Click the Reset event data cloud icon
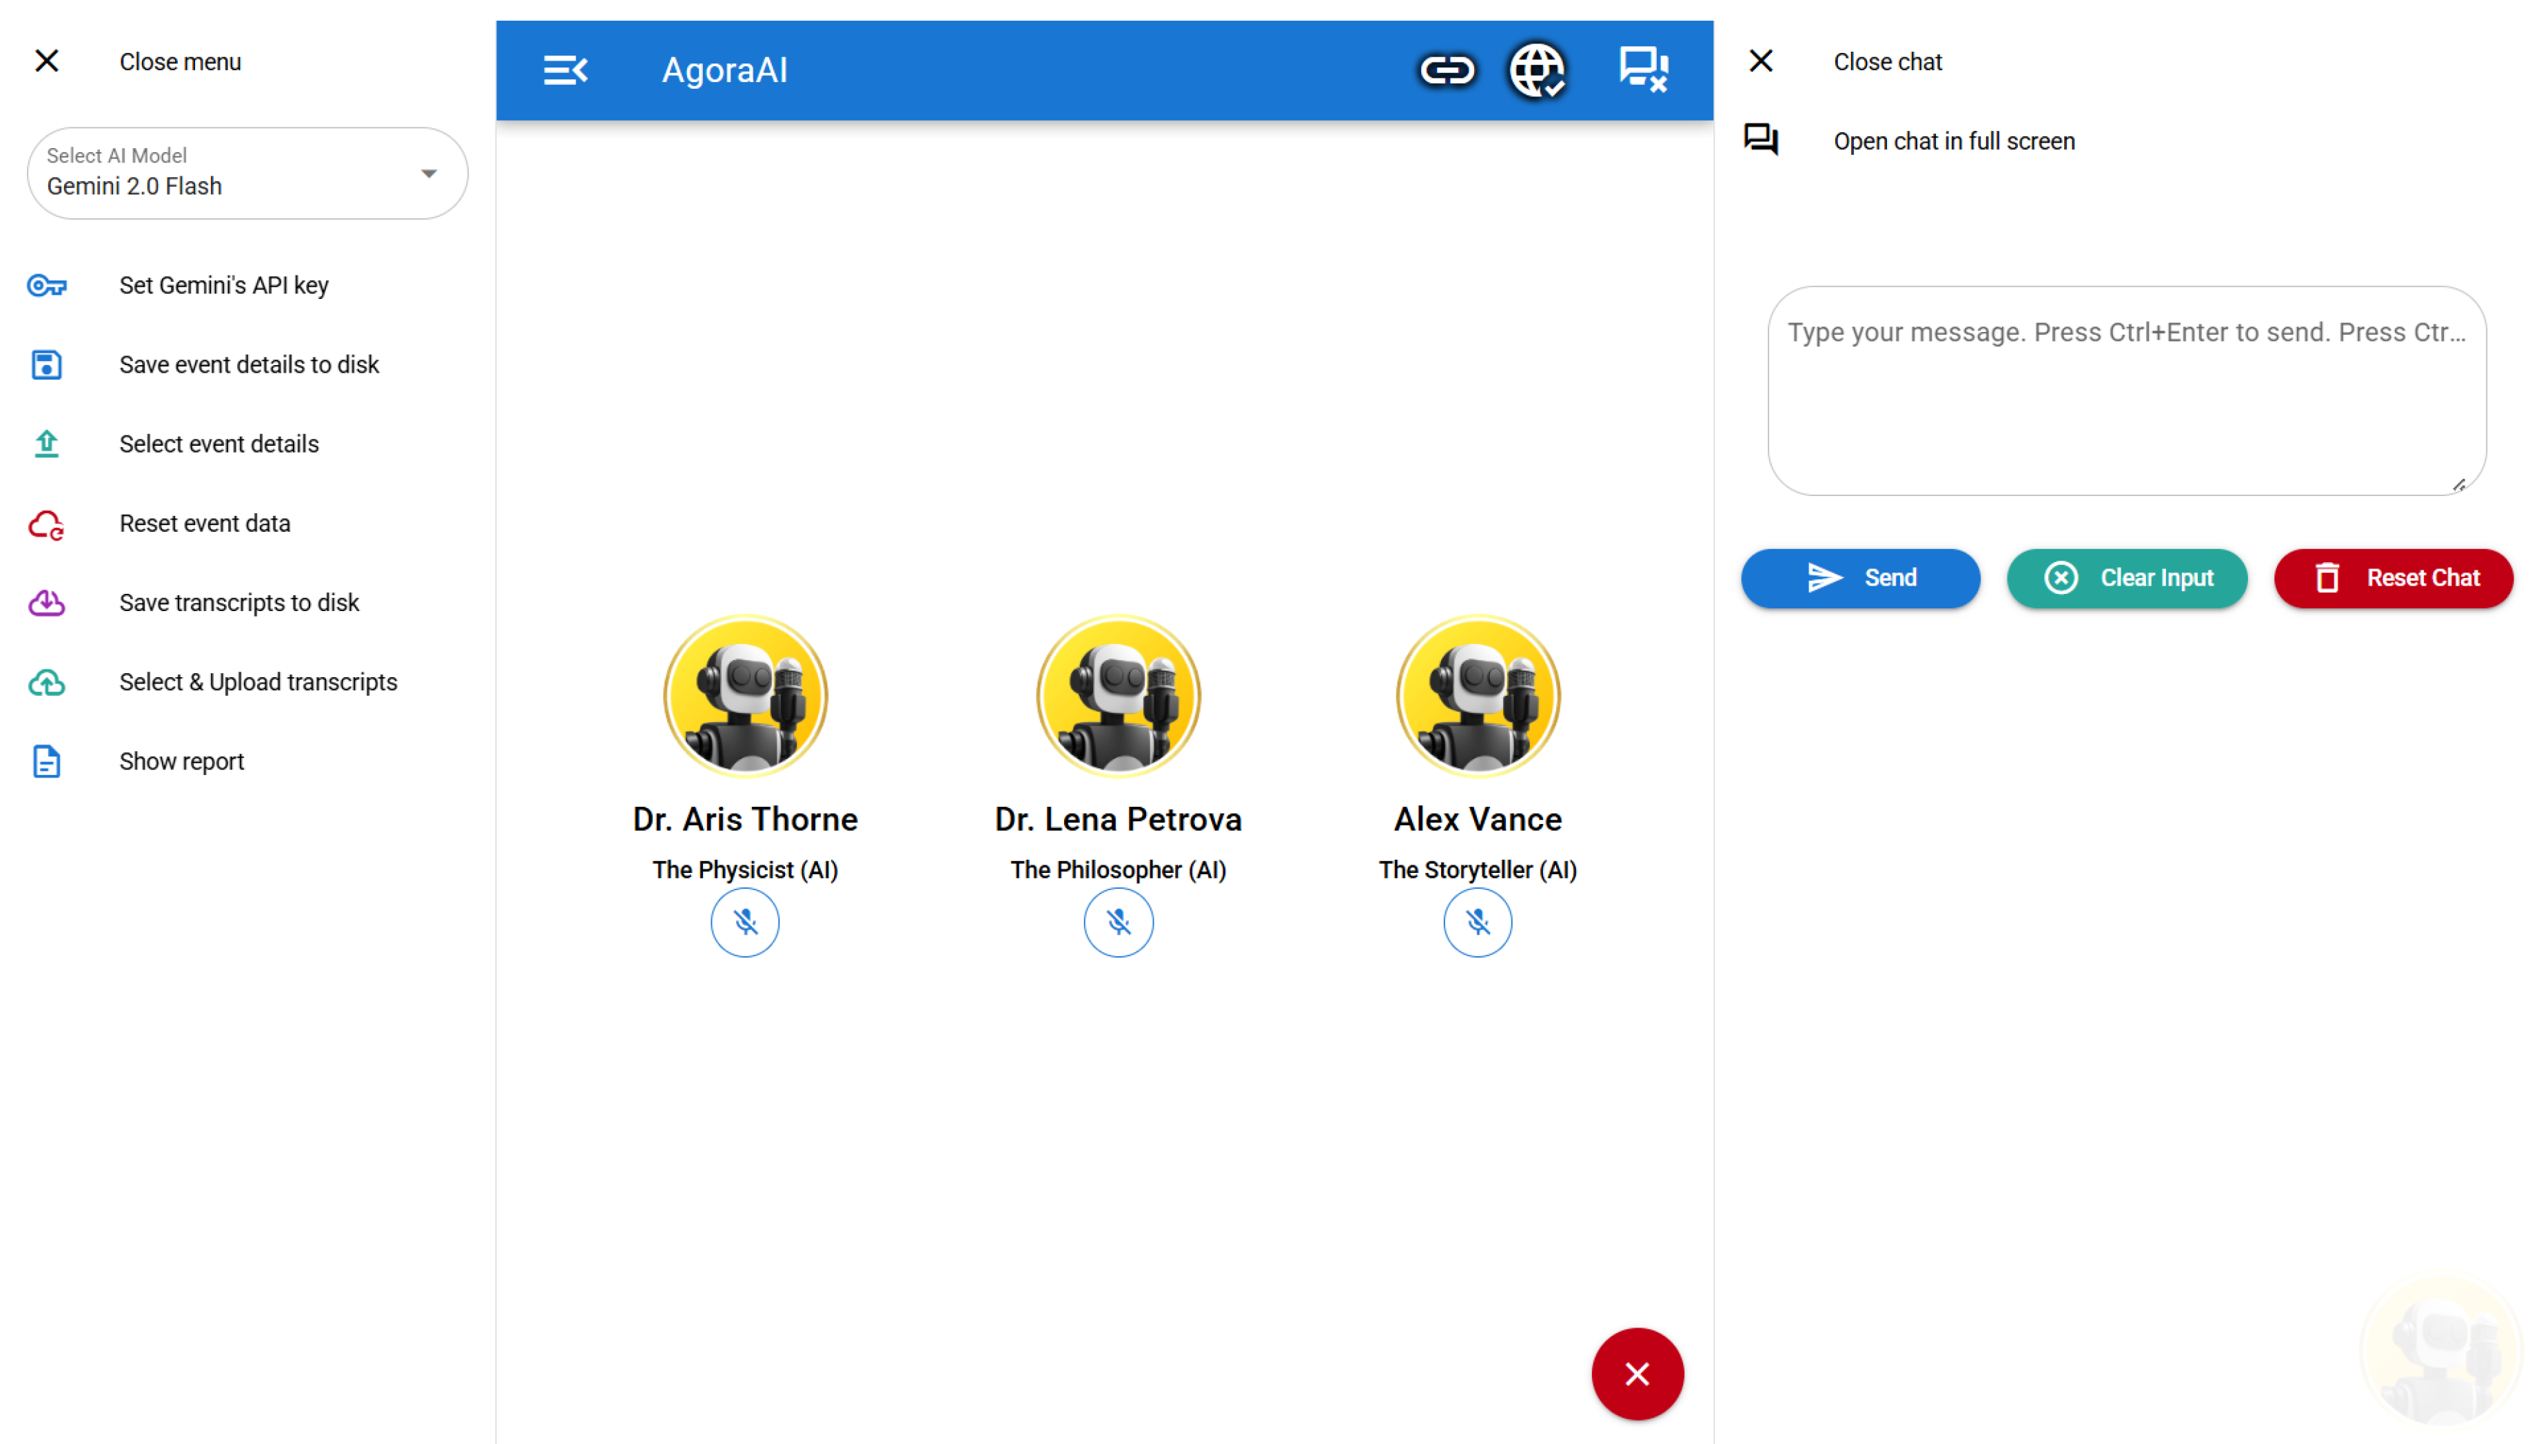Viewport: 2541px width, 1444px height. click(47, 524)
